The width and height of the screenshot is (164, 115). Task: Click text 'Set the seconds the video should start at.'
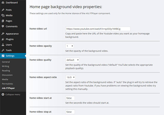(87, 103)
